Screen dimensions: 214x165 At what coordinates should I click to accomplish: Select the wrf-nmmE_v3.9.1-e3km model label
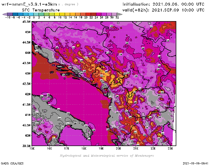[x=29, y=4]
